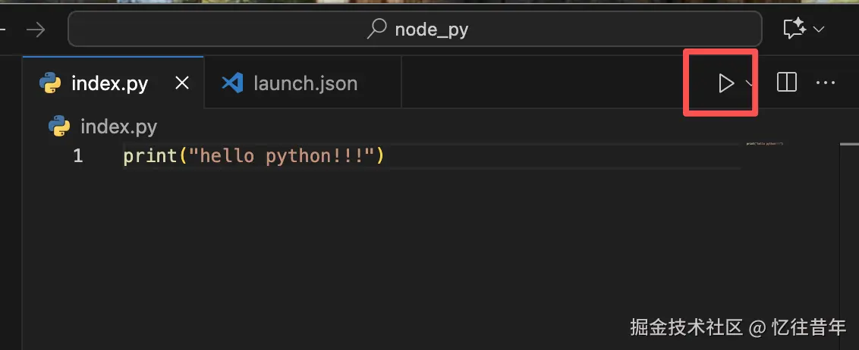Click the VS Code icon on launch.json tab
Viewport: 859px width, 350px height.
click(x=231, y=83)
